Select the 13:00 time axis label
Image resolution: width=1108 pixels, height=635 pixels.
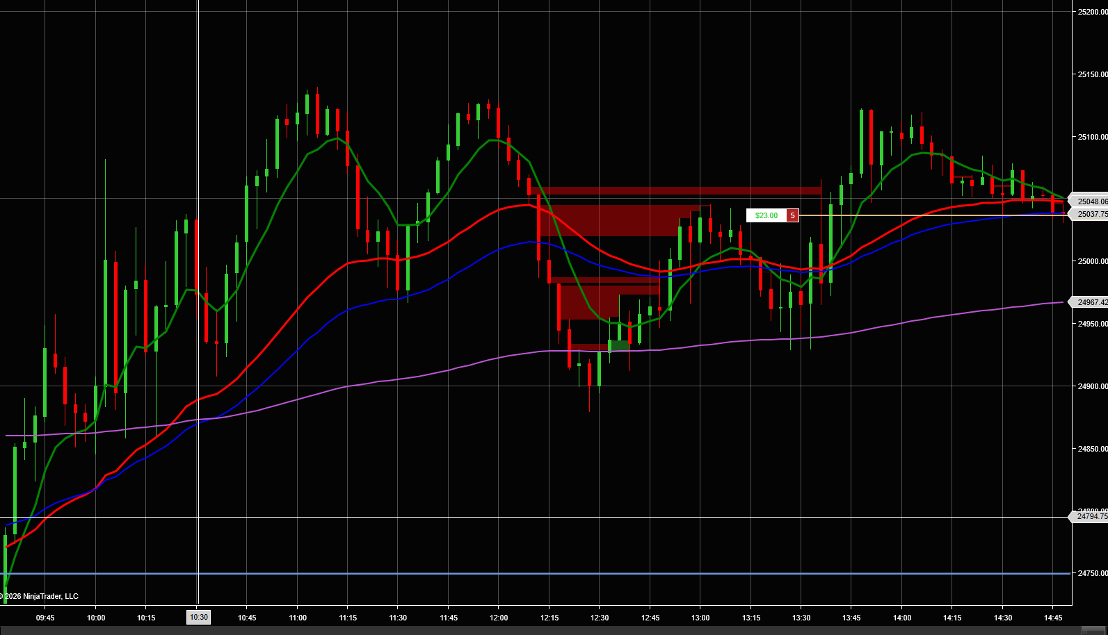click(x=700, y=618)
